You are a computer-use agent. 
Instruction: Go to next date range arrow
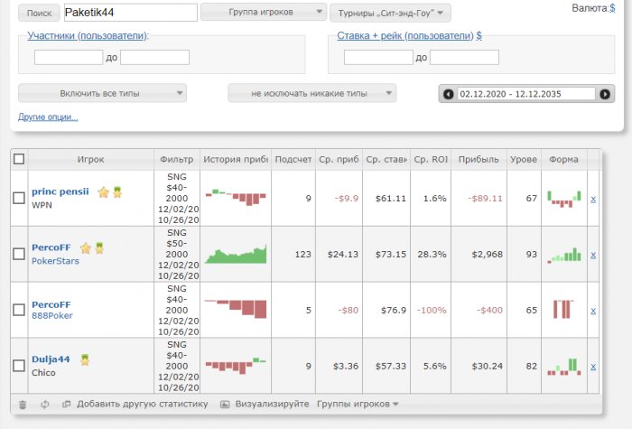coord(605,94)
